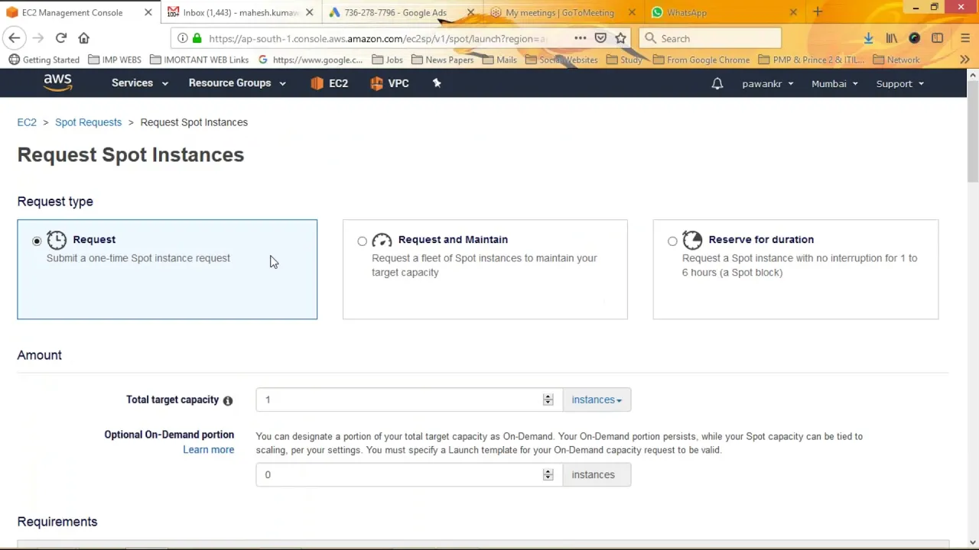This screenshot has height=550, width=979.
Task: Click the browser Search box
Action: pyautogui.click(x=710, y=38)
